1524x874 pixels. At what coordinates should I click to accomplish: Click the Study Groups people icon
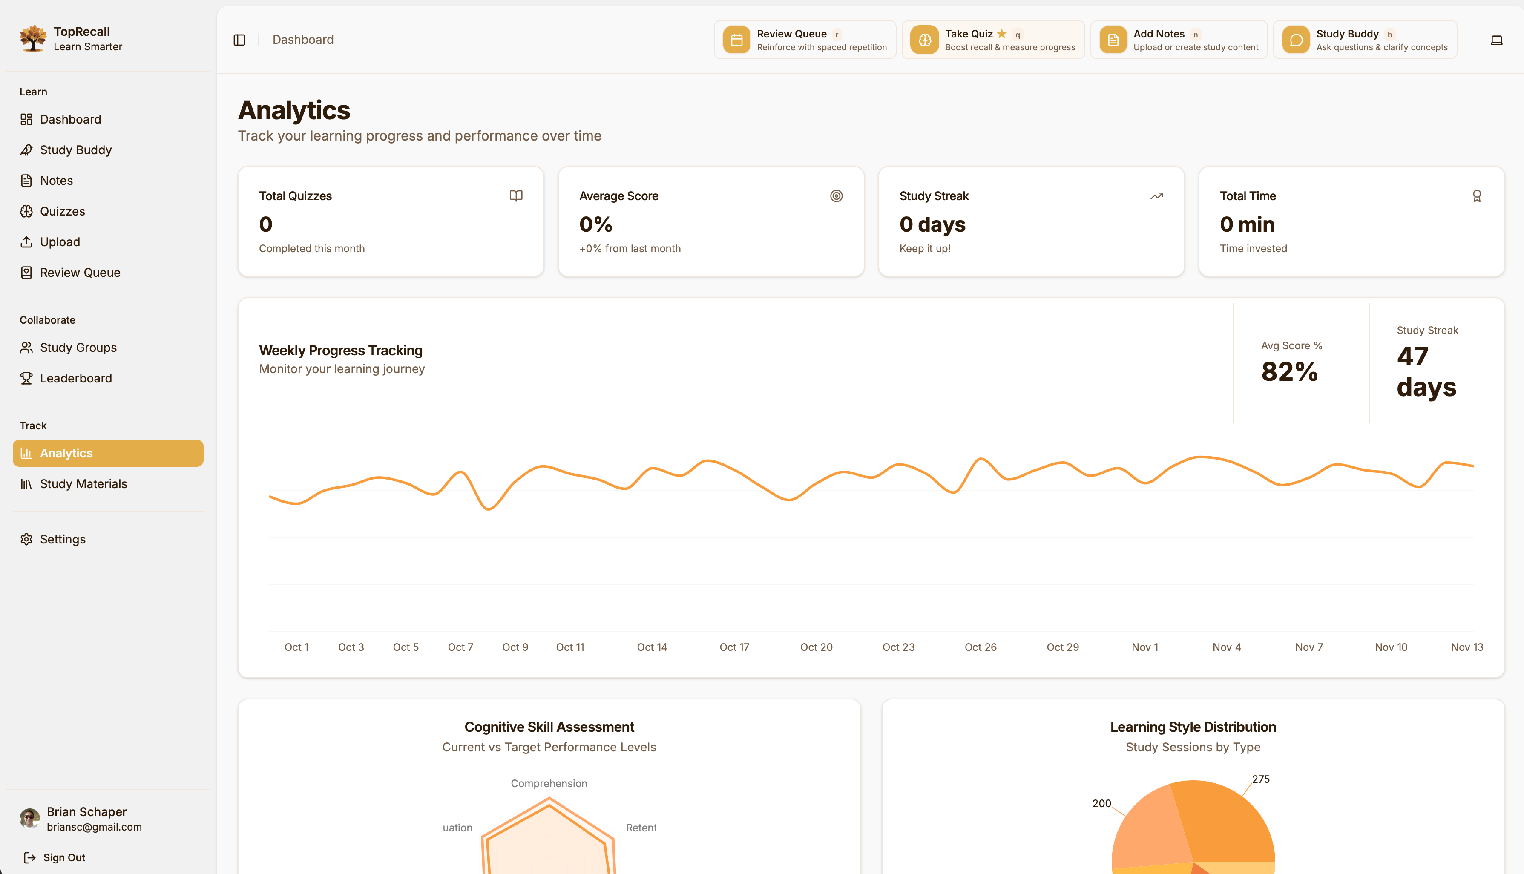26,347
